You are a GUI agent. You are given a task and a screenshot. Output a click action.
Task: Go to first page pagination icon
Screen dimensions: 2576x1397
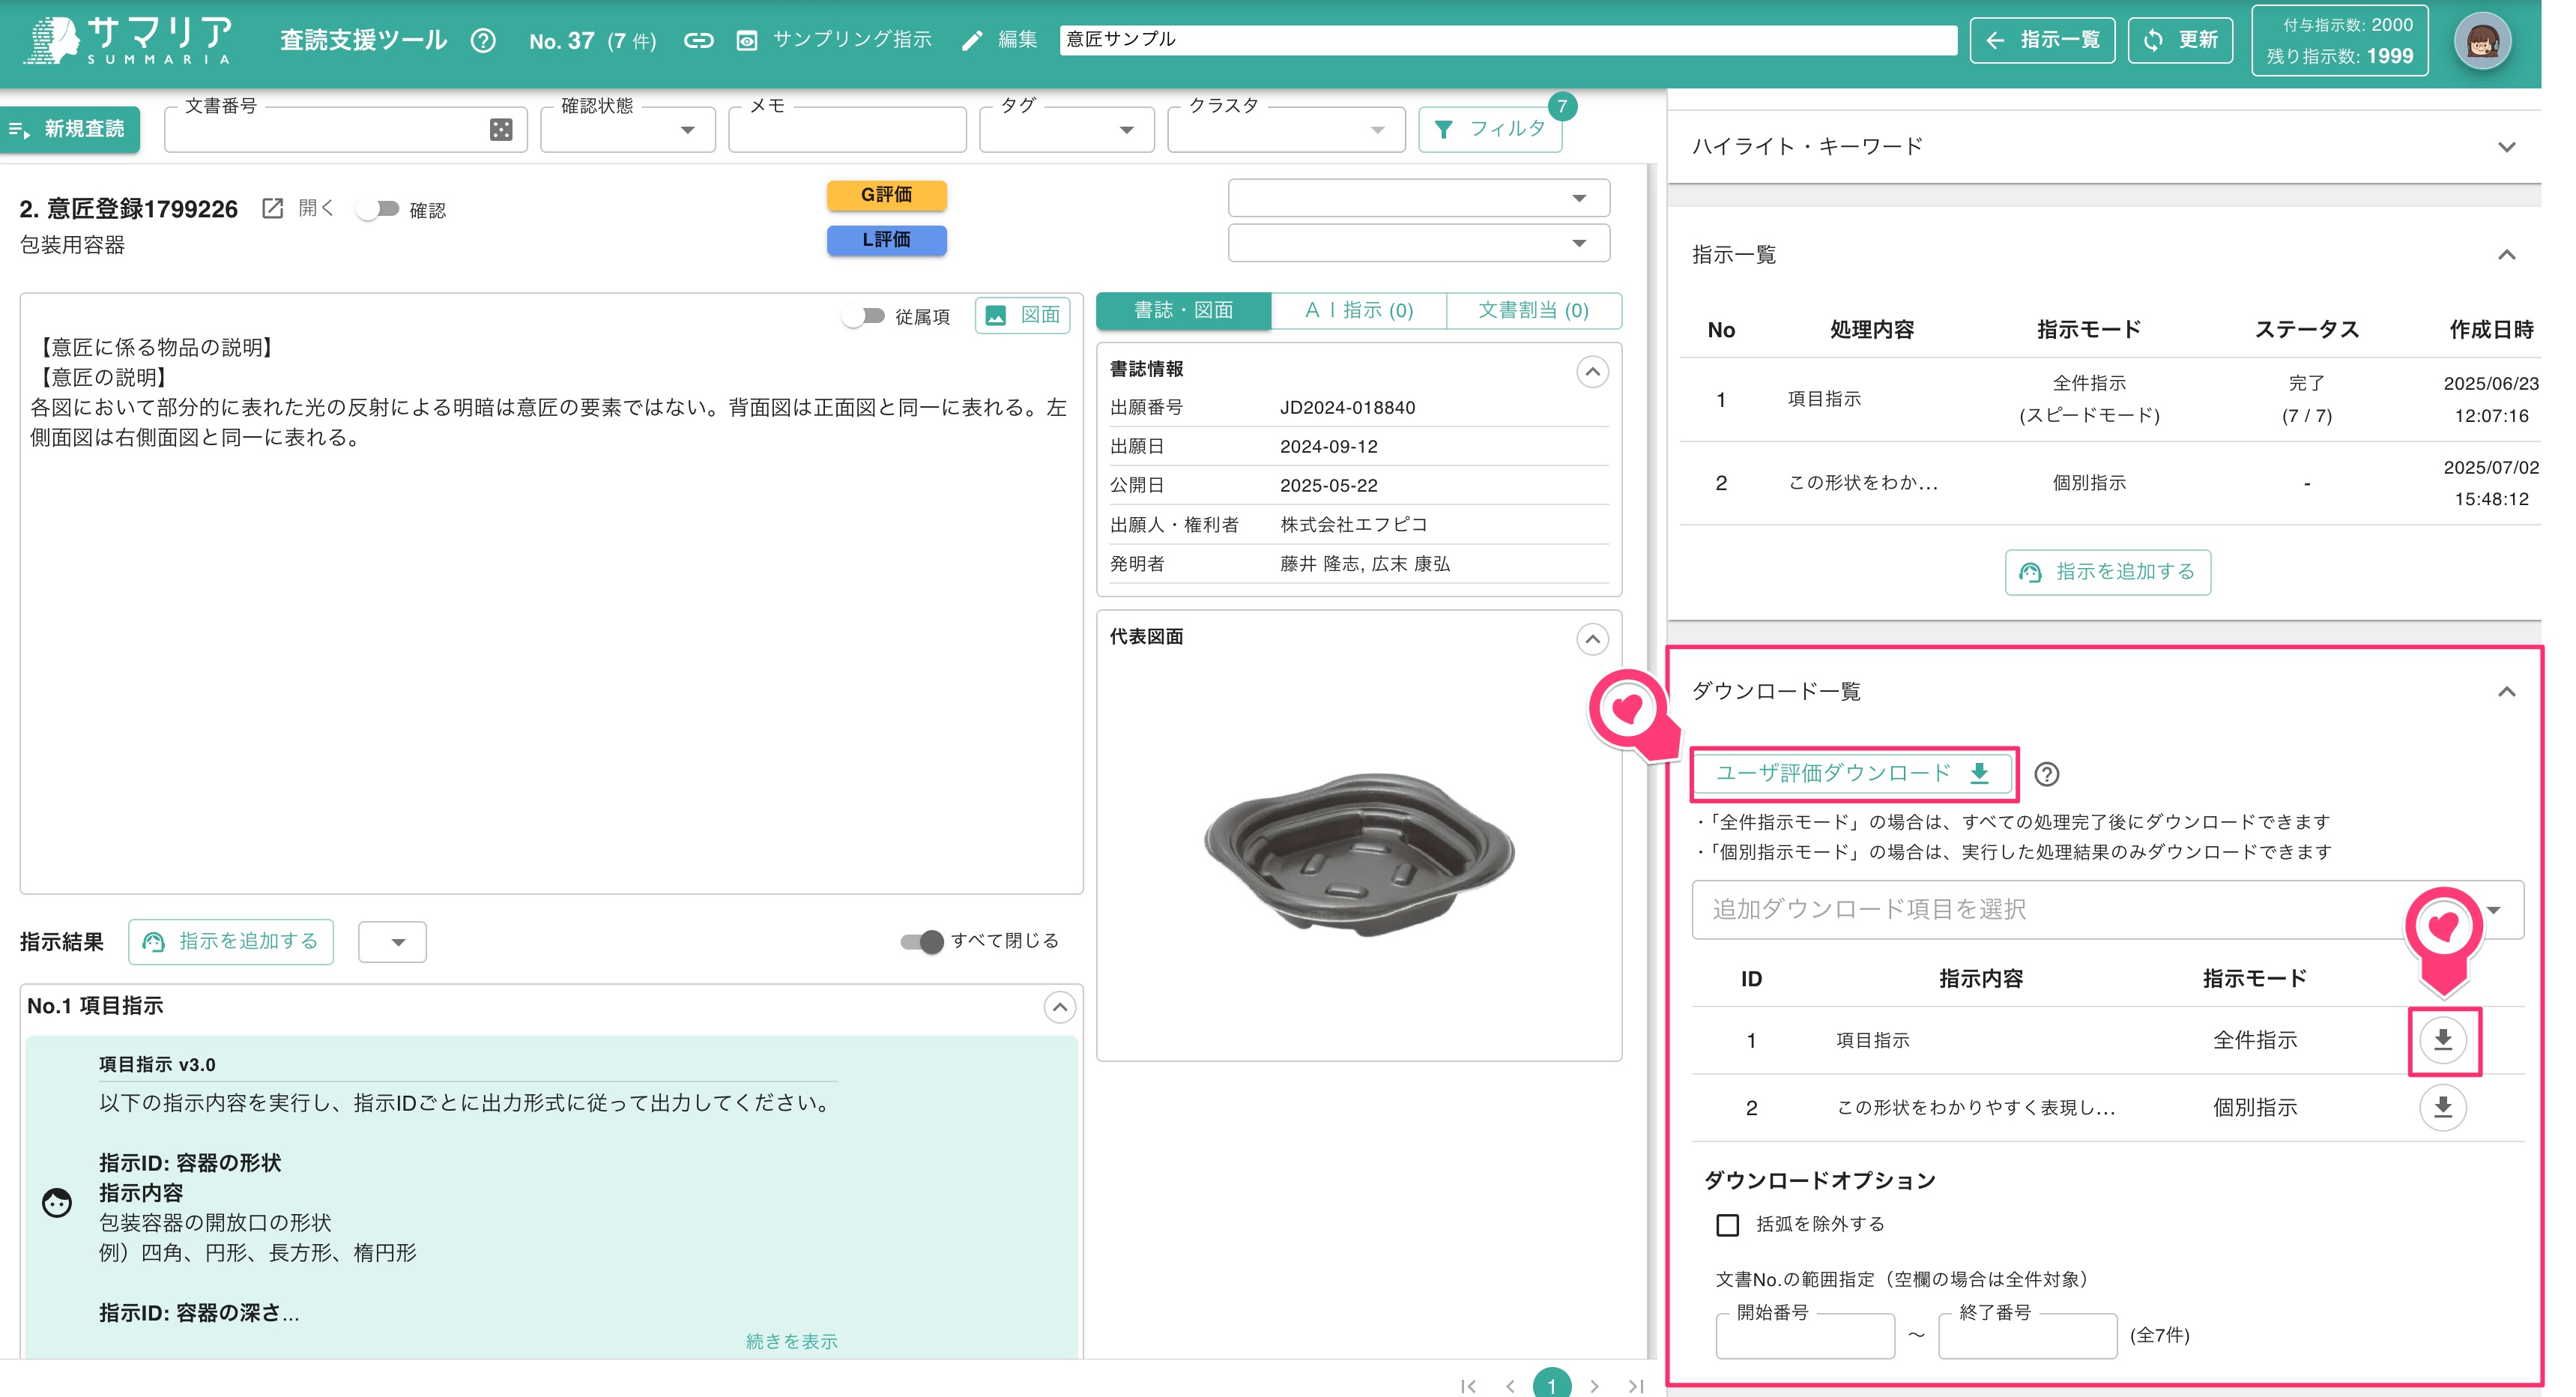pyautogui.click(x=1468, y=1386)
